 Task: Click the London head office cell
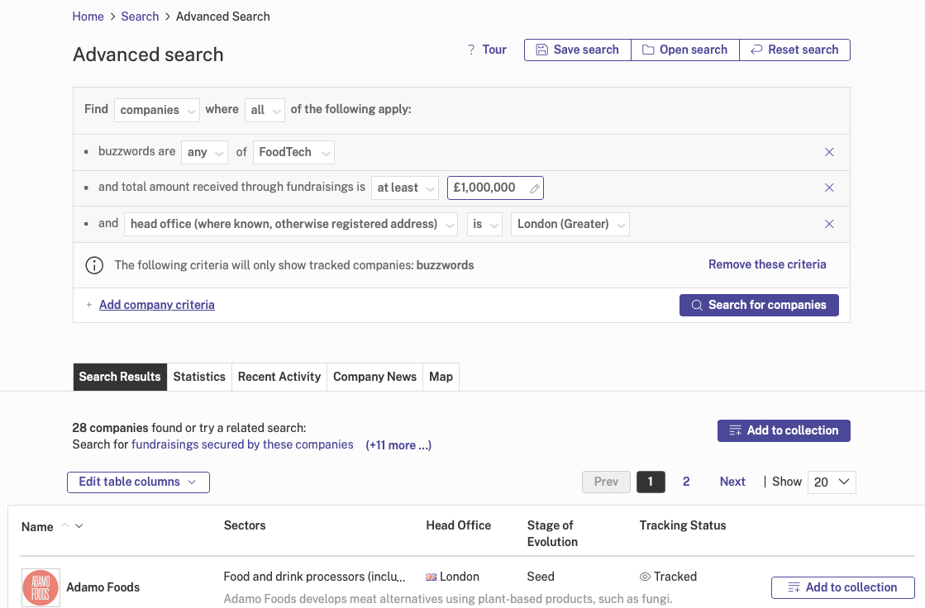(x=452, y=577)
